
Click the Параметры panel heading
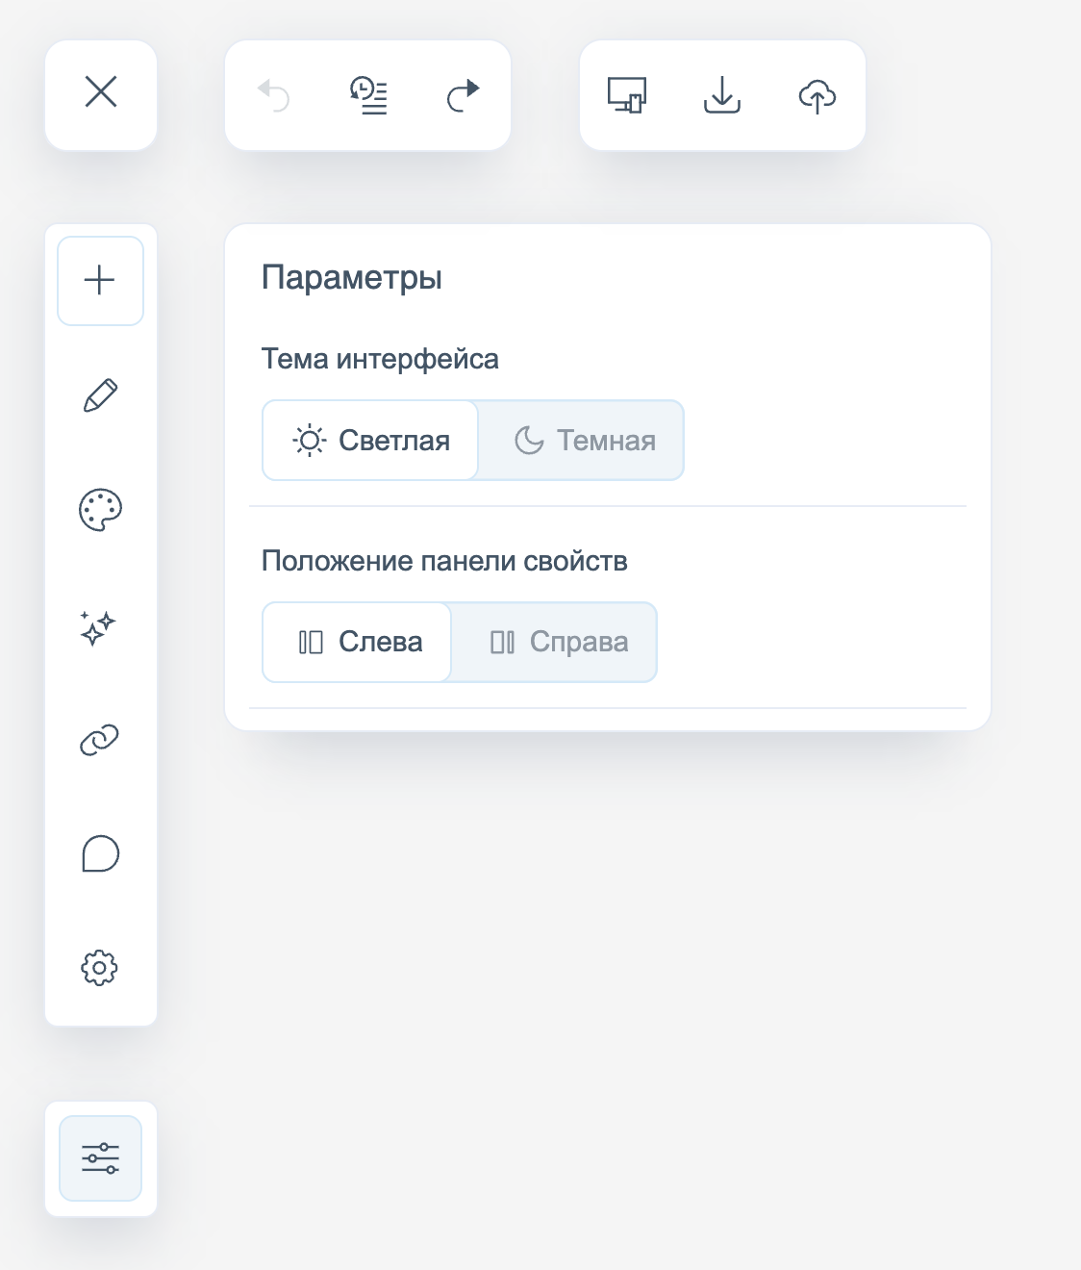coord(352,278)
